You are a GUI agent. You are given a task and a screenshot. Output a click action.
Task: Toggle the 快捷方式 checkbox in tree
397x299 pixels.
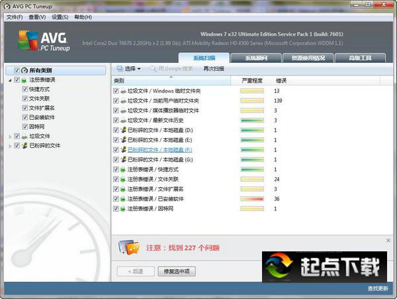click(25, 89)
